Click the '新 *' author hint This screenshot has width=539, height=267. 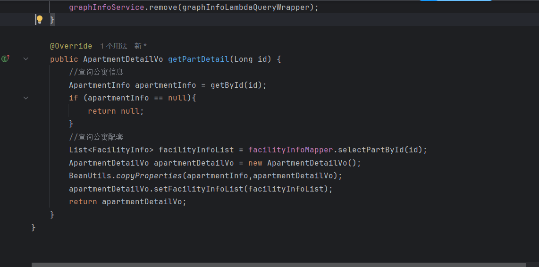[x=141, y=46]
